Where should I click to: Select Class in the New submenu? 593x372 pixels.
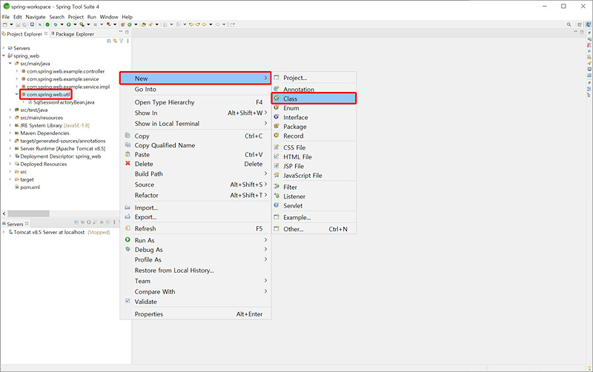[314, 99]
